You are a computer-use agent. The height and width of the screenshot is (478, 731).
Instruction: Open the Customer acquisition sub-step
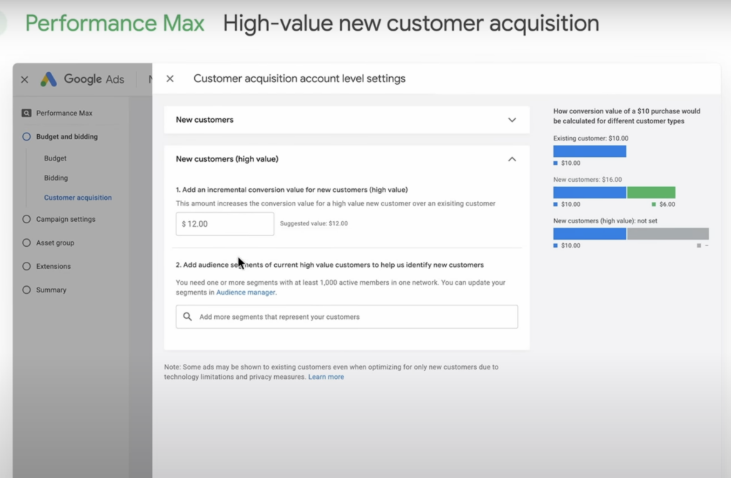[x=78, y=198]
